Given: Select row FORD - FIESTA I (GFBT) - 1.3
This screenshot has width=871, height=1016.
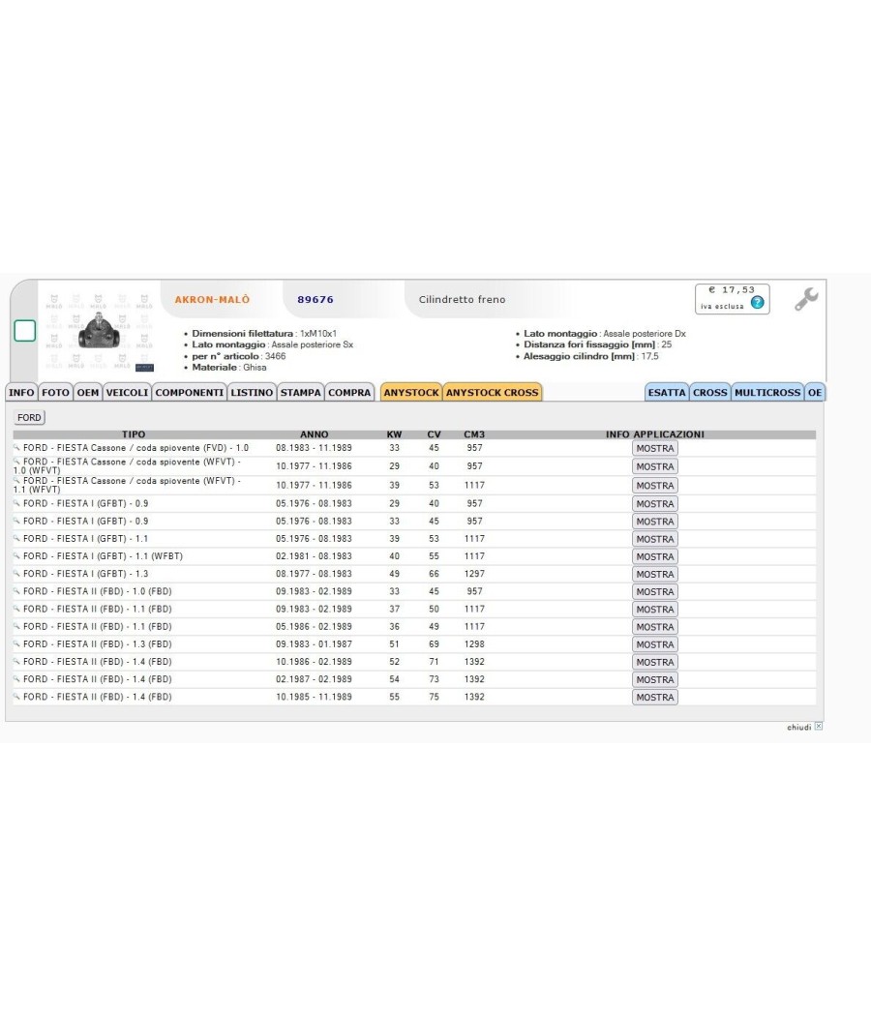Looking at the screenshot, I should click(414, 574).
